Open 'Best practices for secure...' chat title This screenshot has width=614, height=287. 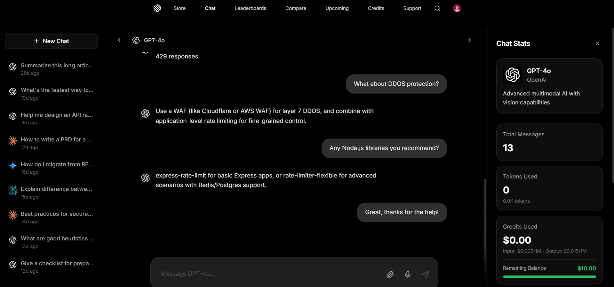point(57,214)
